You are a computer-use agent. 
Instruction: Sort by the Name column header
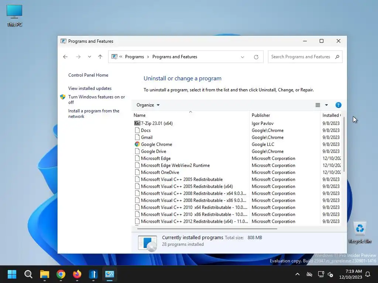190,115
